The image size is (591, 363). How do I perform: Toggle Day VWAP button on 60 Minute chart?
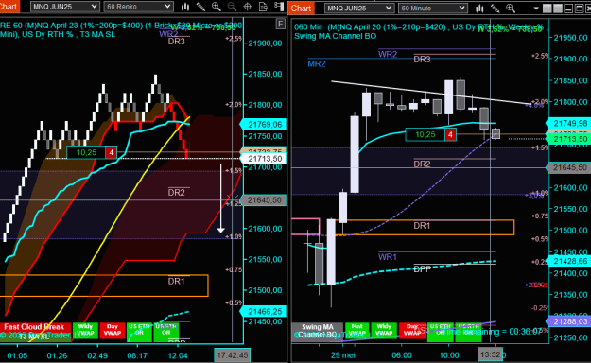pyautogui.click(x=412, y=330)
